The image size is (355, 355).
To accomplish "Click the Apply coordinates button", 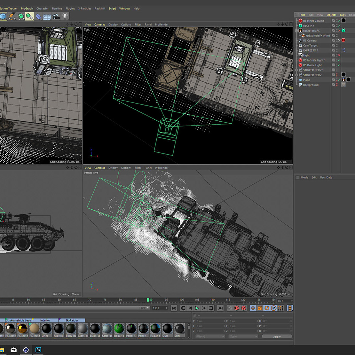I will (277, 337).
